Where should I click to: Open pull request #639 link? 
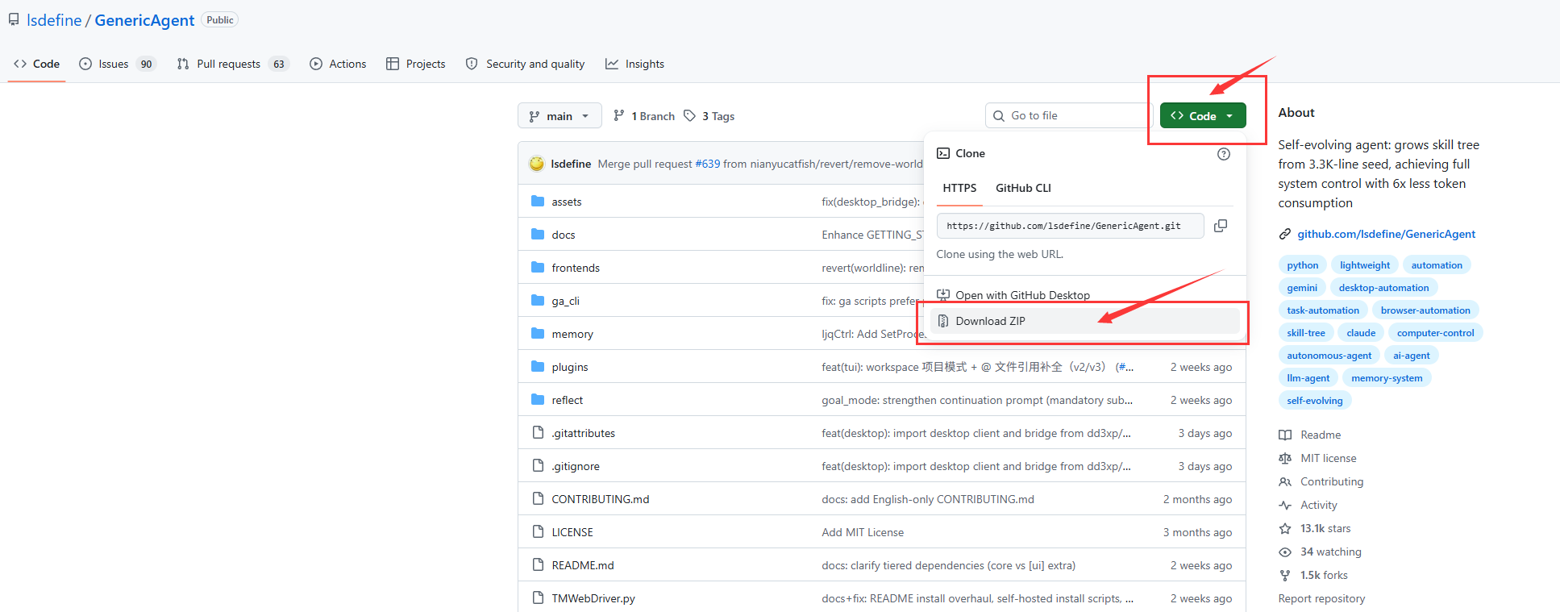[x=708, y=164]
